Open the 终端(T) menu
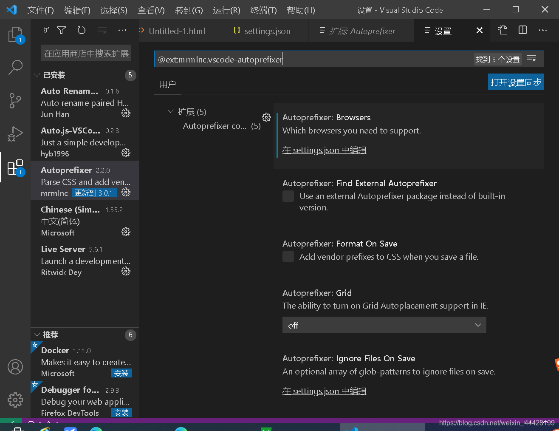 click(x=264, y=10)
